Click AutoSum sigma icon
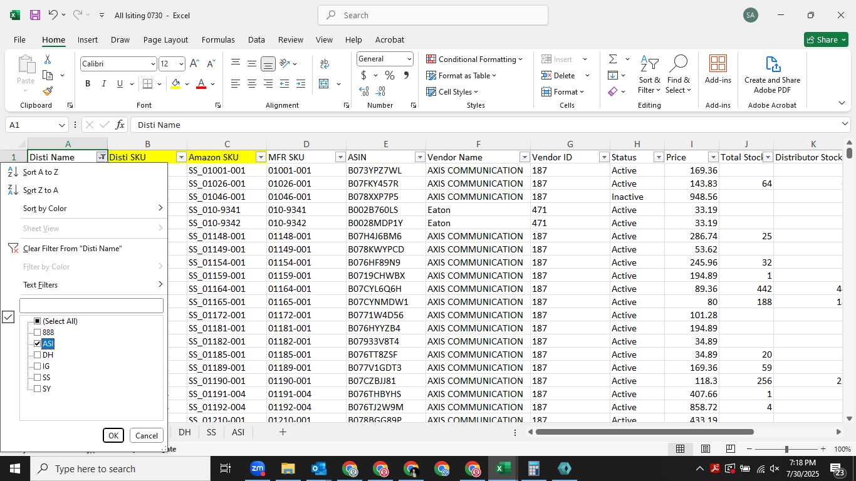This screenshot has width=856, height=481. 612,59
